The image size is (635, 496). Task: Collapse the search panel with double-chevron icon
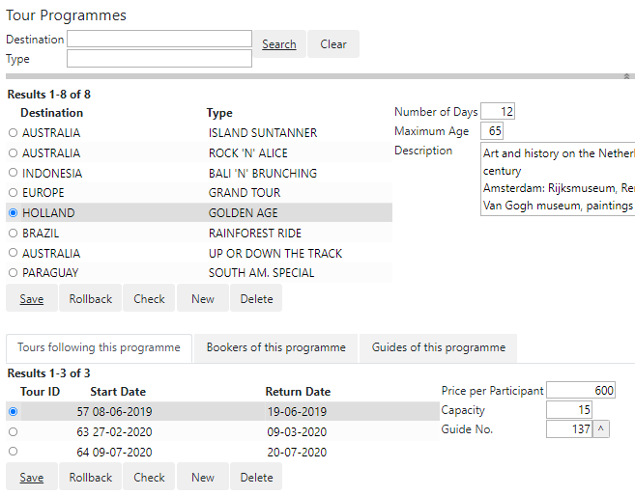626,75
